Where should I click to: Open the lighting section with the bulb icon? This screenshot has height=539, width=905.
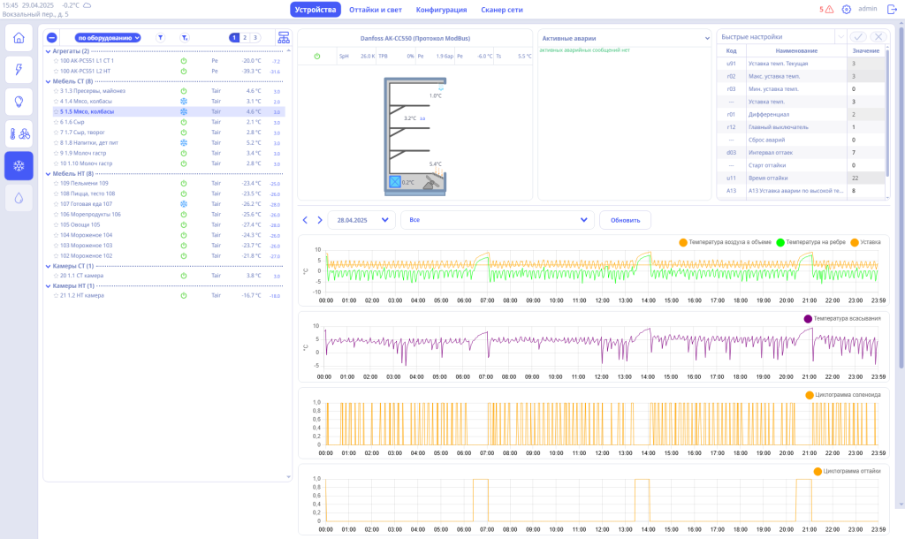pos(19,102)
